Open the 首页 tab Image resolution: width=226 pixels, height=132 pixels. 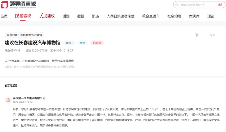4,16
